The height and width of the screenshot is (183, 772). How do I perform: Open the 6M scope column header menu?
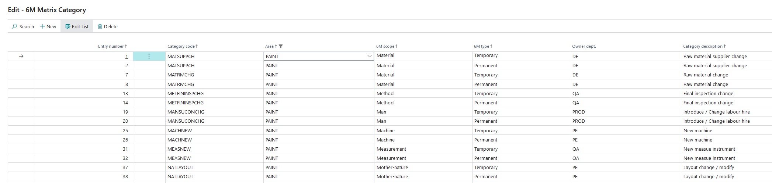[x=385, y=46]
